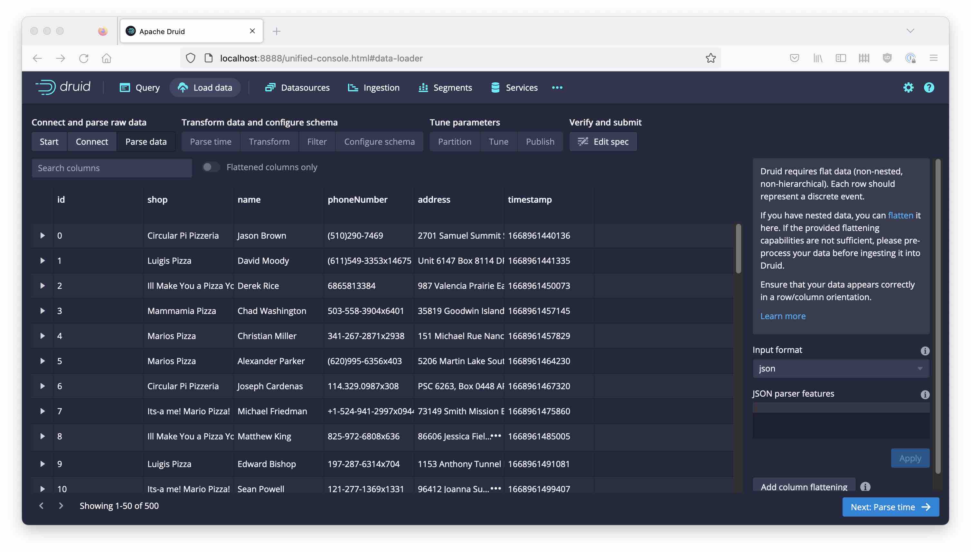The height and width of the screenshot is (552, 971).
Task: Click the ellipsis for more navigation options
Action: click(x=557, y=87)
